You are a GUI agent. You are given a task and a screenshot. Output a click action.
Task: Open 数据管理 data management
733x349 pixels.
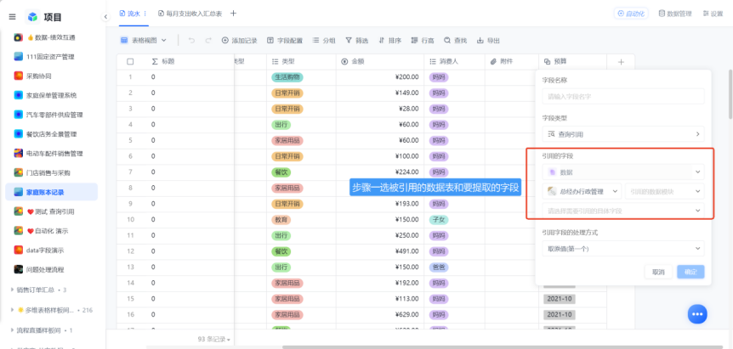(675, 14)
